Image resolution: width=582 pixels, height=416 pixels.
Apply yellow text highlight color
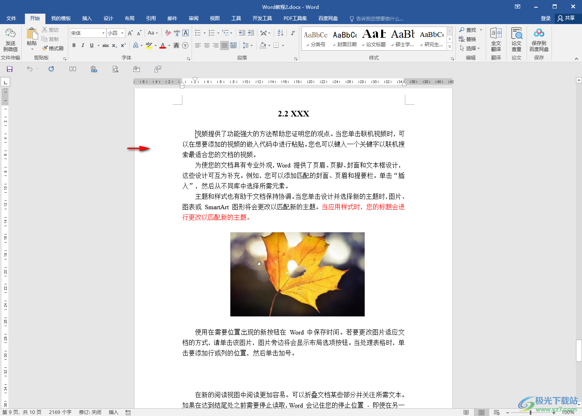pos(149,45)
